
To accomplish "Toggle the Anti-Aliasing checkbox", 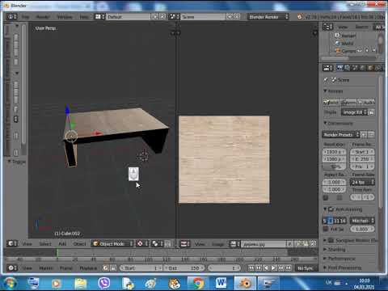I will [331, 209].
